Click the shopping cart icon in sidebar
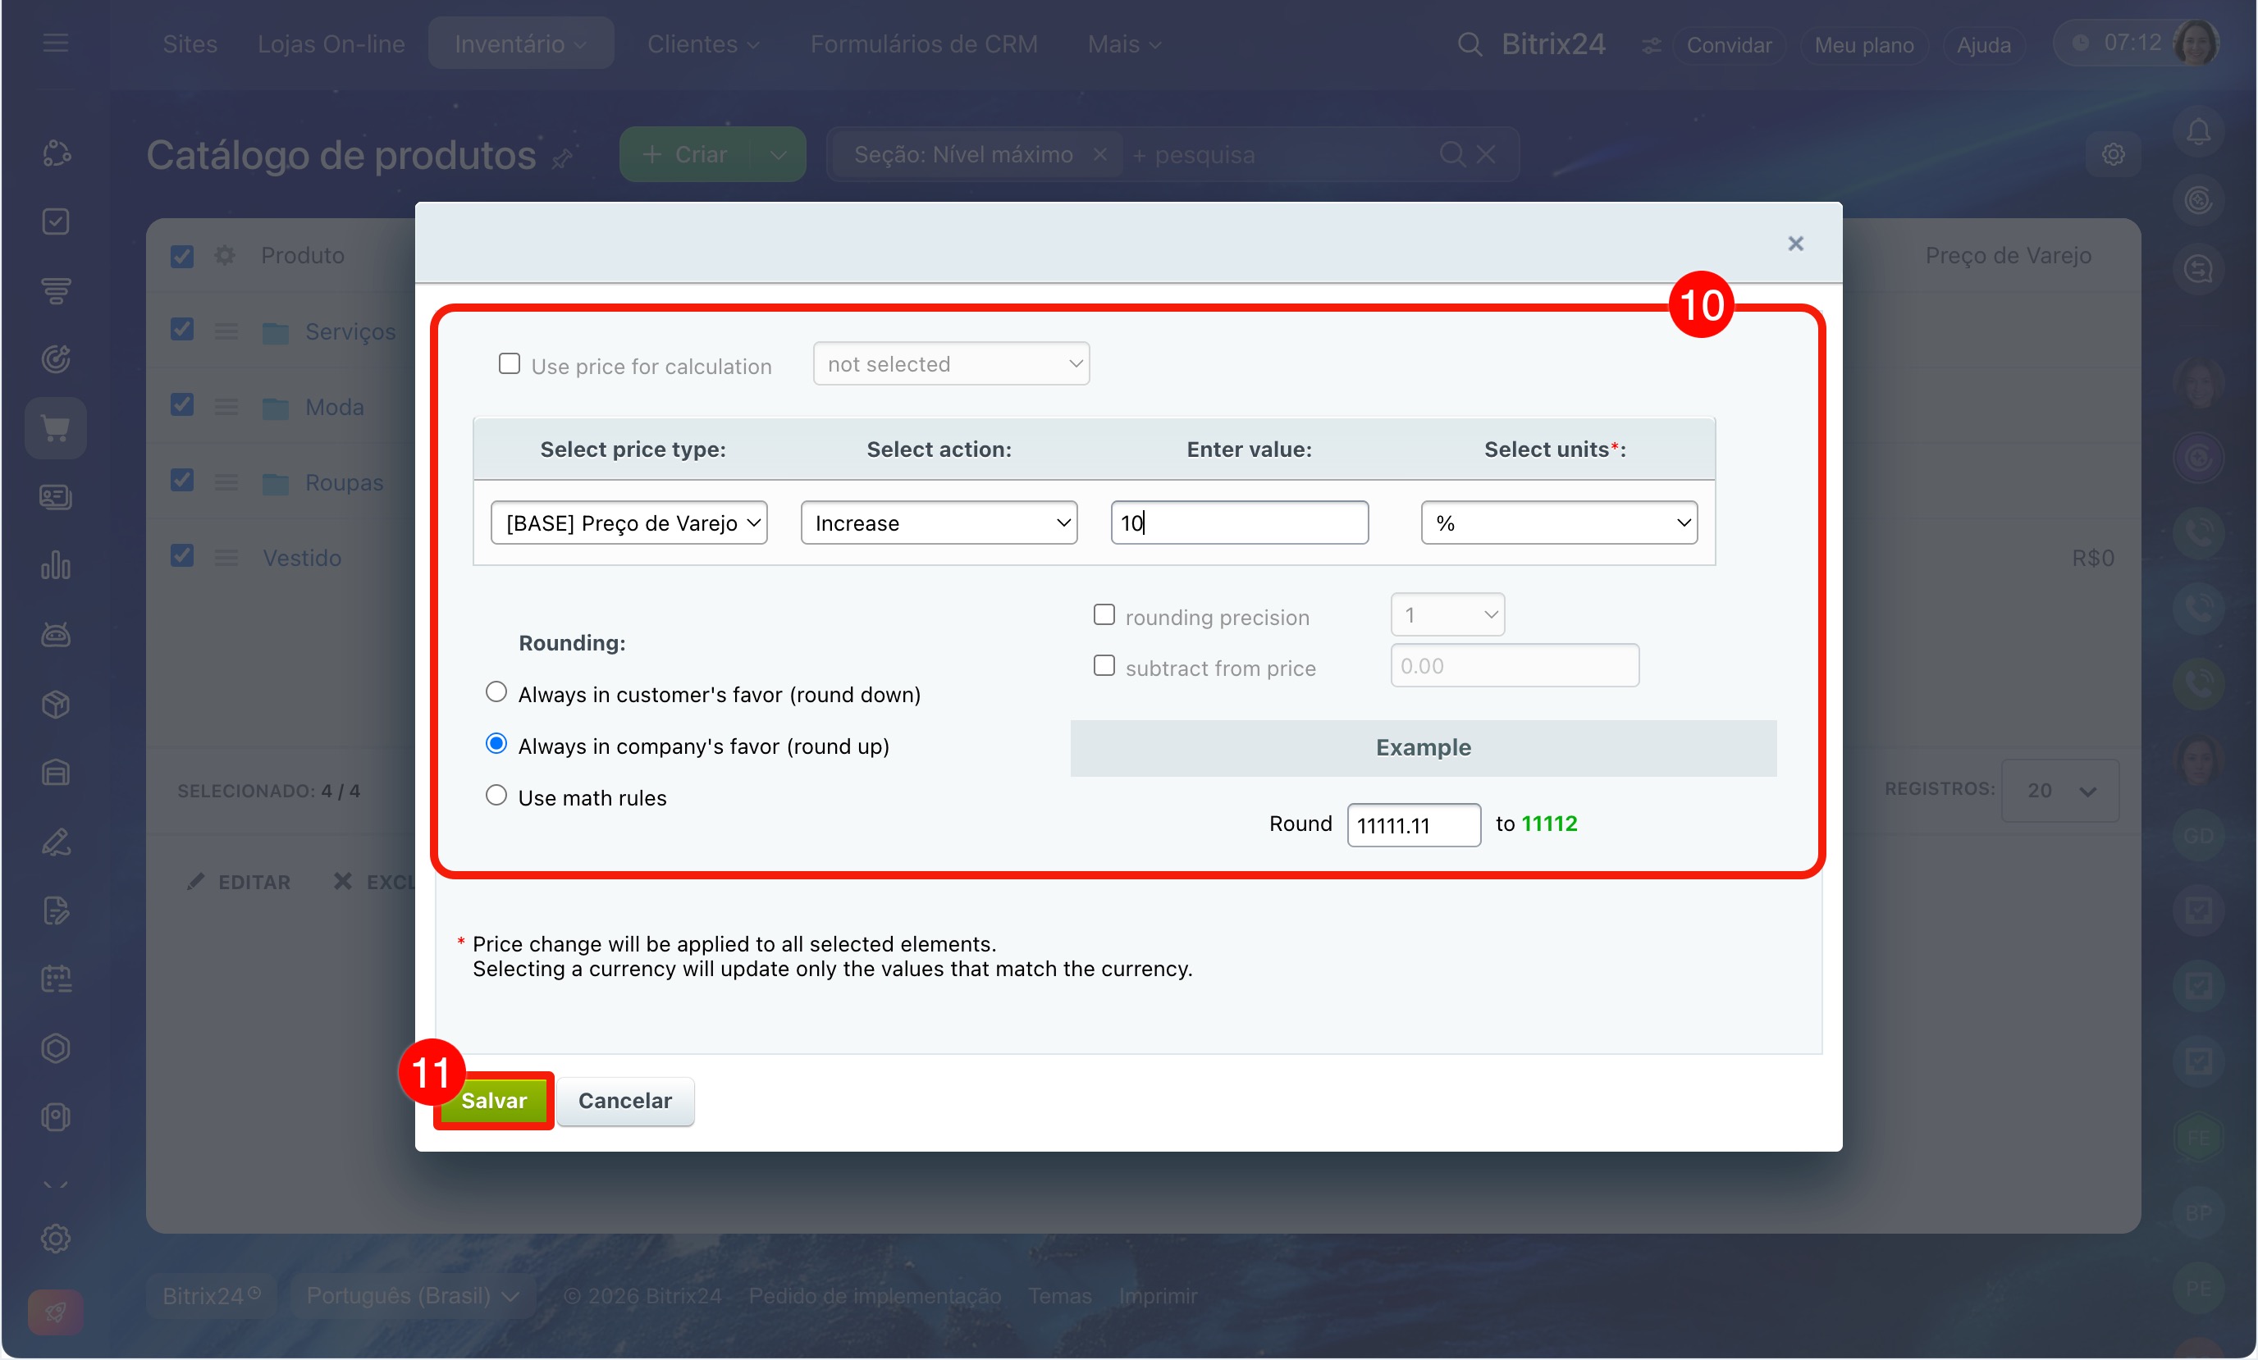Image resolution: width=2258 pixels, height=1360 pixels. point(56,428)
